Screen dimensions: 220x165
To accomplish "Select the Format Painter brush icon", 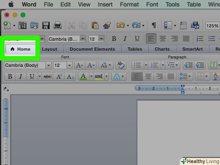I will point(107,25).
